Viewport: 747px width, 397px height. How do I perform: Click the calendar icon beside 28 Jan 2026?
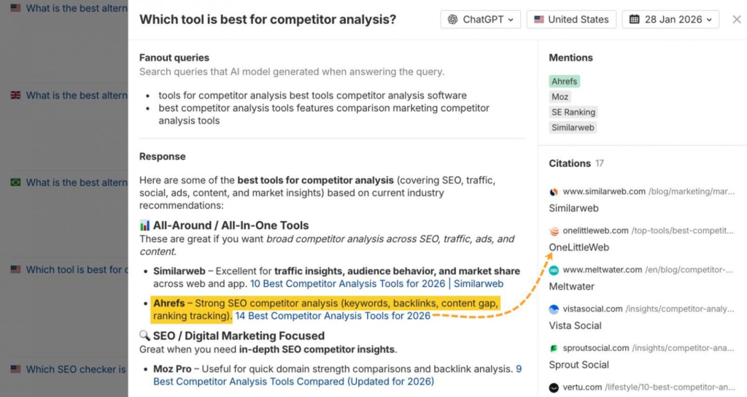pyautogui.click(x=635, y=20)
